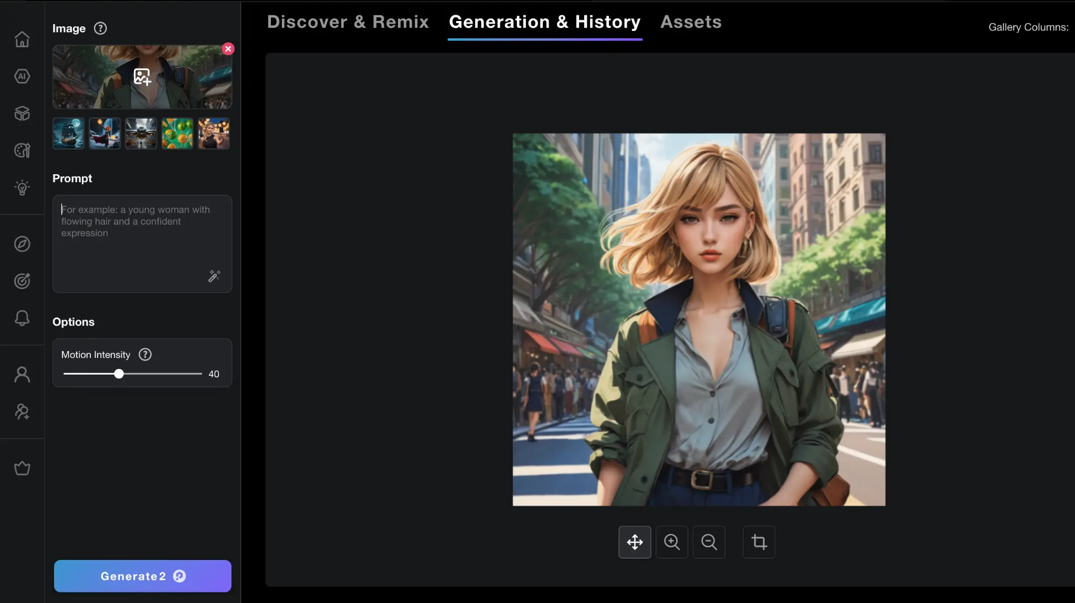Click the 3D cube icon in the sidebar
Image resolution: width=1075 pixels, height=603 pixels.
[22, 113]
